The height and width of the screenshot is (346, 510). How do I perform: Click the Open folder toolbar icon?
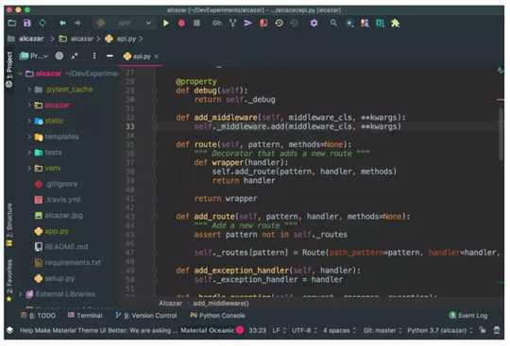[11, 23]
